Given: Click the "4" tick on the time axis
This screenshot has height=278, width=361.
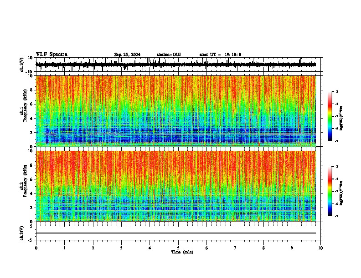Looking at the screenshot, I should point(150,248).
